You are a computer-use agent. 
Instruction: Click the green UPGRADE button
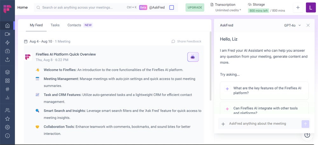tap(195, 7)
